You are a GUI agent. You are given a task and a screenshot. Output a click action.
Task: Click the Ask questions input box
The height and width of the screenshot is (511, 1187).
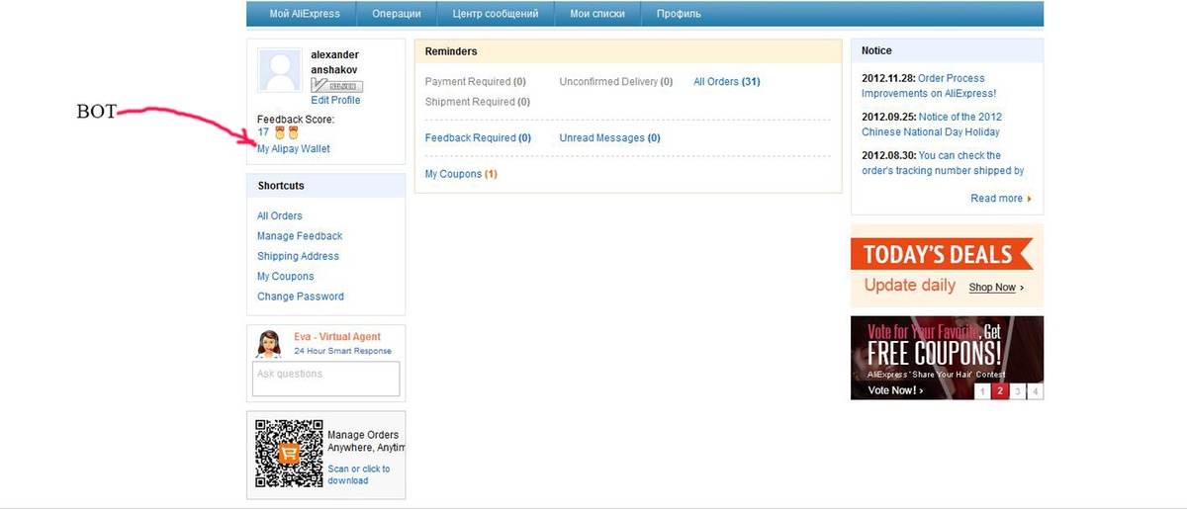pyautogui.click(x=326, y=379)
